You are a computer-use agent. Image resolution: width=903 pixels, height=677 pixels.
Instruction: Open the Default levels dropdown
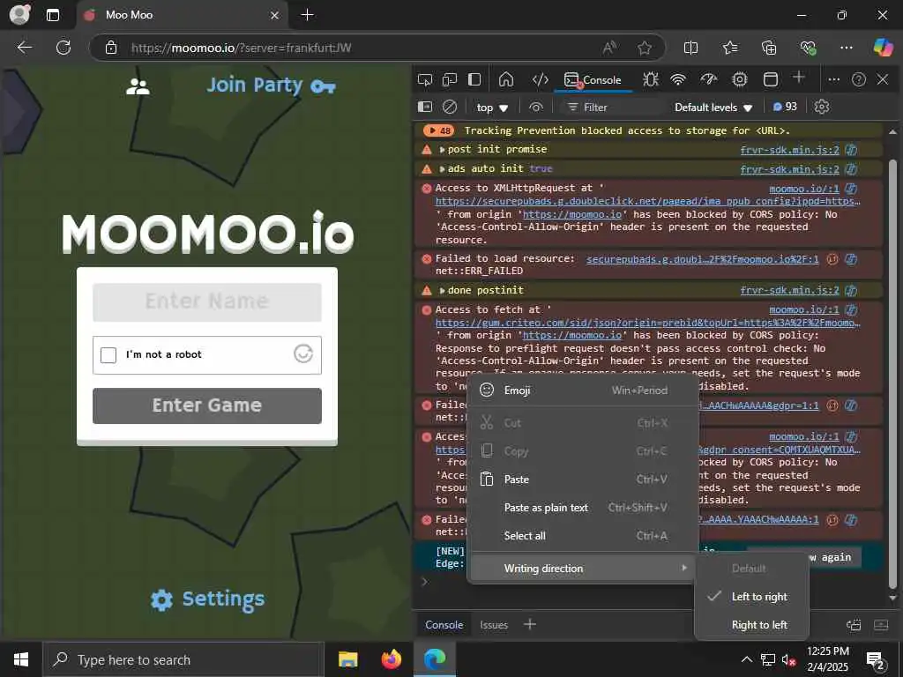(713, 107)
